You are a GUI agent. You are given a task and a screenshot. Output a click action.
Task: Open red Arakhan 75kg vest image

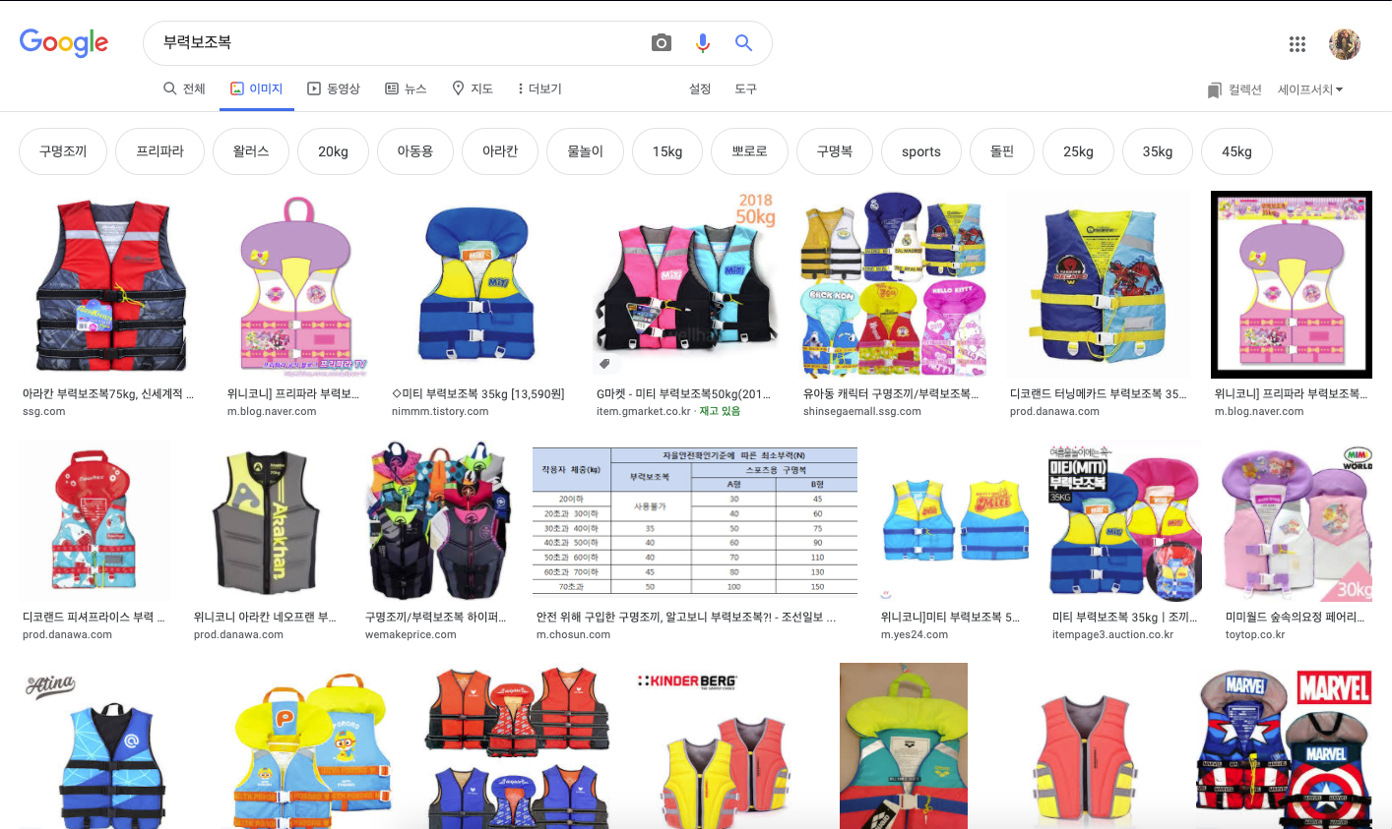(111, 285)
